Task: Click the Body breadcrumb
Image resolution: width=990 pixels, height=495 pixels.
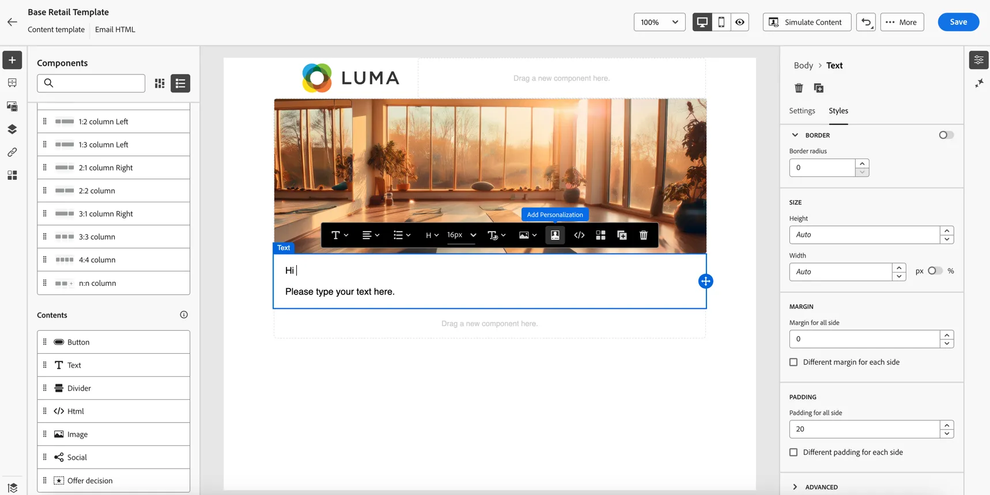Action: click(803, 65)
